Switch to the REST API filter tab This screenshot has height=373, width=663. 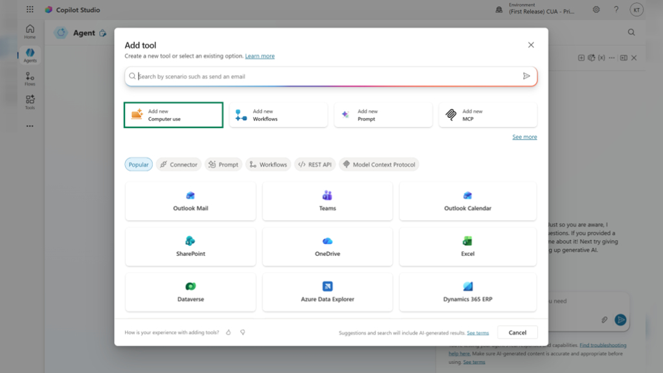[x=315, y=164]
